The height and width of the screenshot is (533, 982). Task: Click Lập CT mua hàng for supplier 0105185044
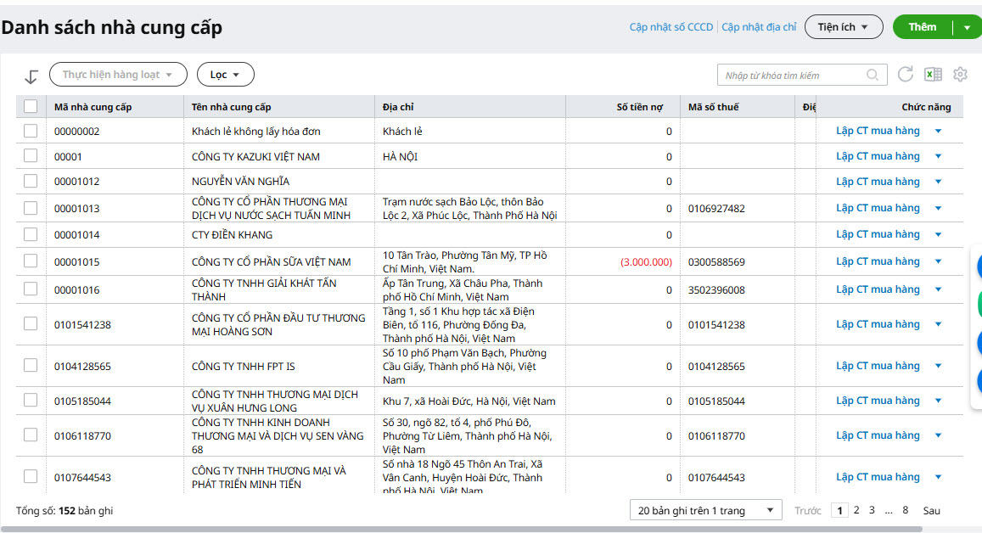coord(878,401)
